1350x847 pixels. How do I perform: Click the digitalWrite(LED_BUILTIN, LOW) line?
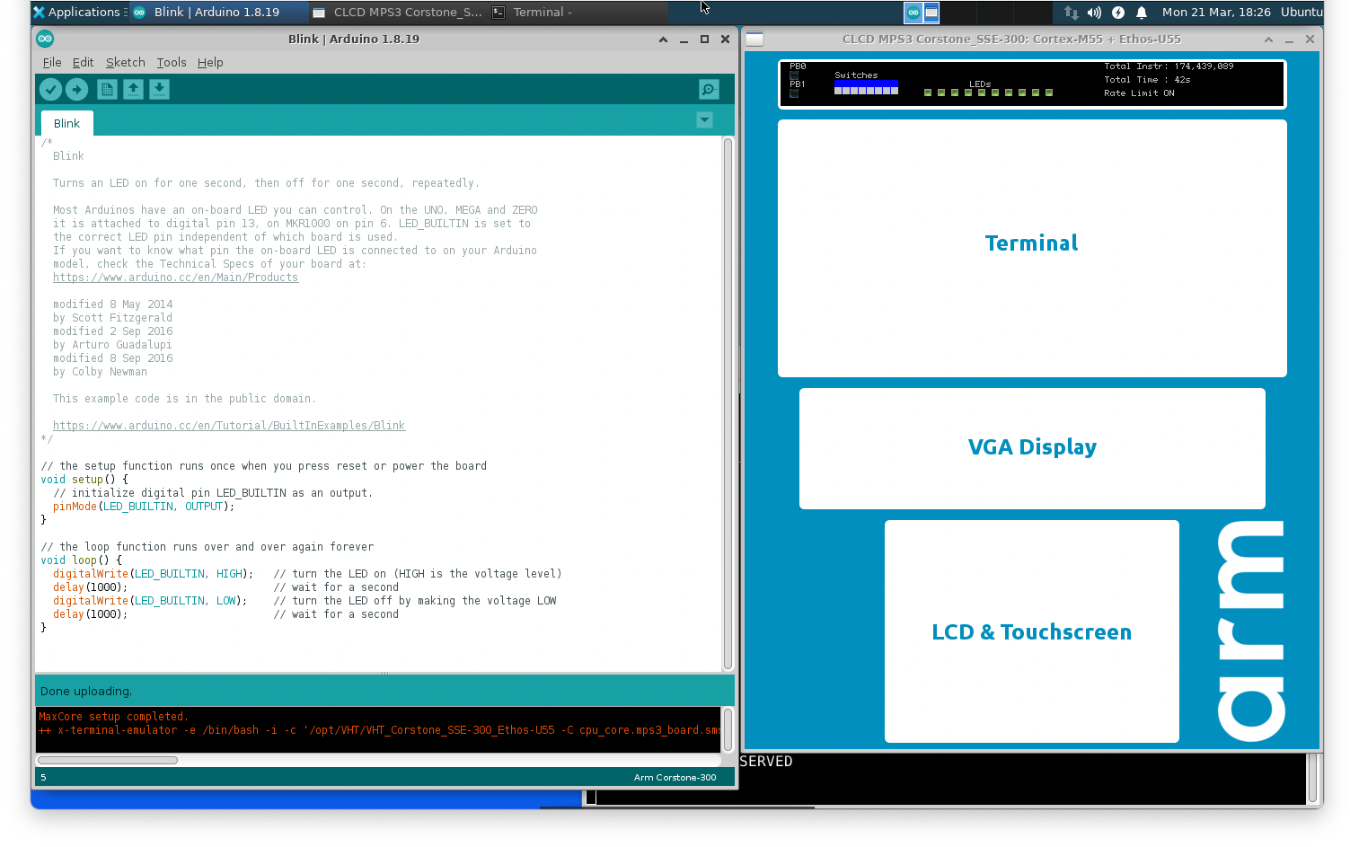[x=150, y=601]
